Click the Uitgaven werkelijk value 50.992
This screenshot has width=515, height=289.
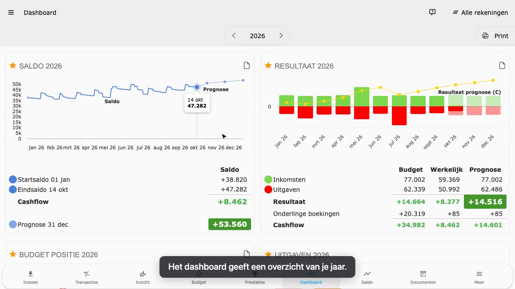[449, 190]
